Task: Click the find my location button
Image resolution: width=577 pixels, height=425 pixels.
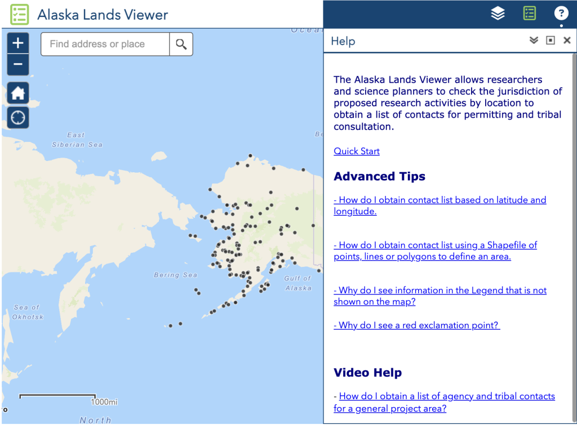Action: click(18, 118)
